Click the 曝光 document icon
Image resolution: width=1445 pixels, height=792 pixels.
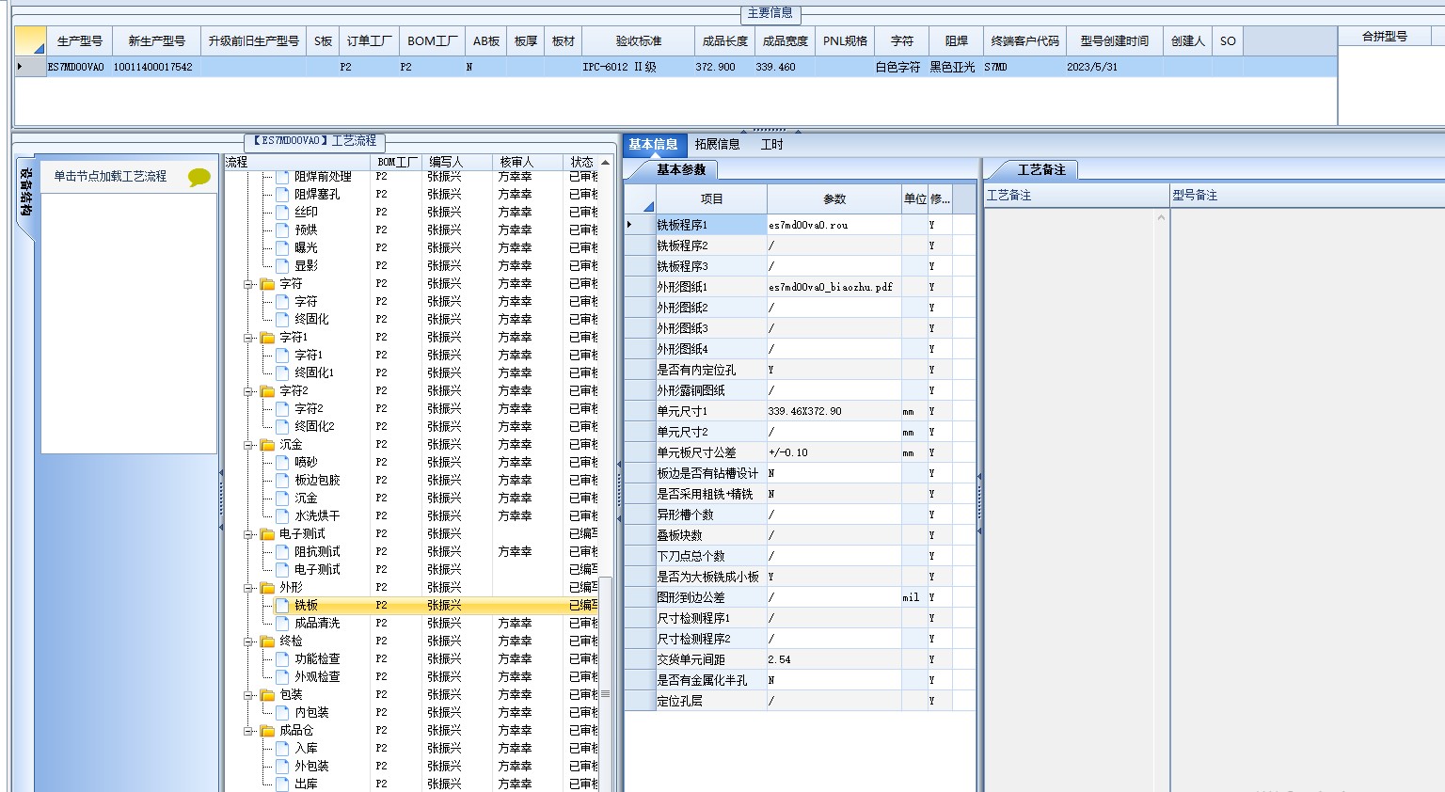tap(282, 248)
